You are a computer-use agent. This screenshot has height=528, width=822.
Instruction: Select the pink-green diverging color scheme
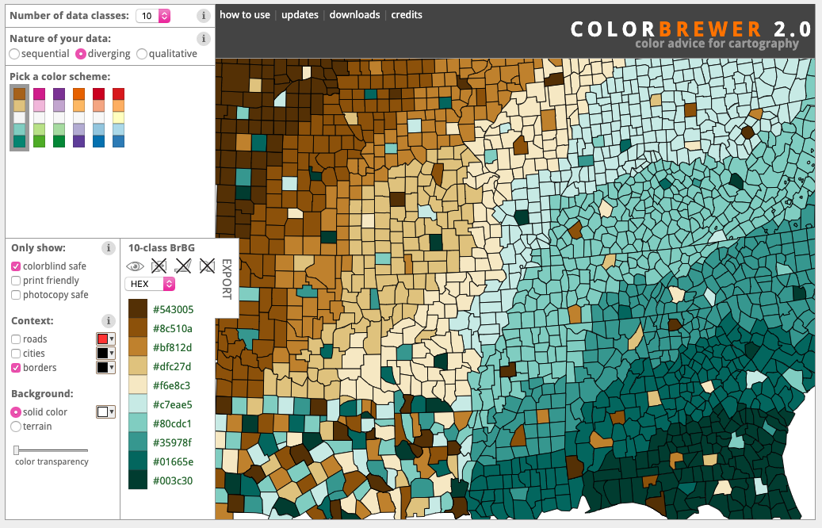[40, 117]
